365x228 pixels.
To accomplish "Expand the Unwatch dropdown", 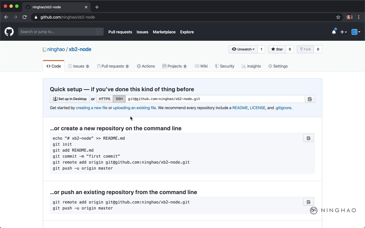I will [x=243, y=49].
